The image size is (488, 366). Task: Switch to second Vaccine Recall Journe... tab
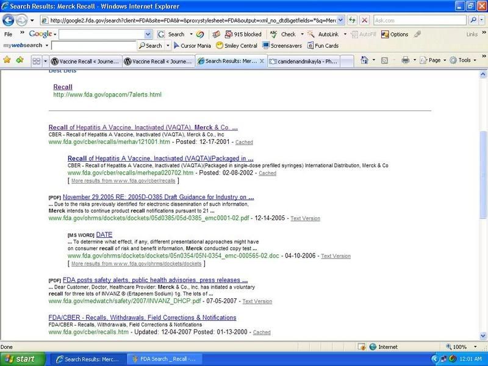click(159, 62)
